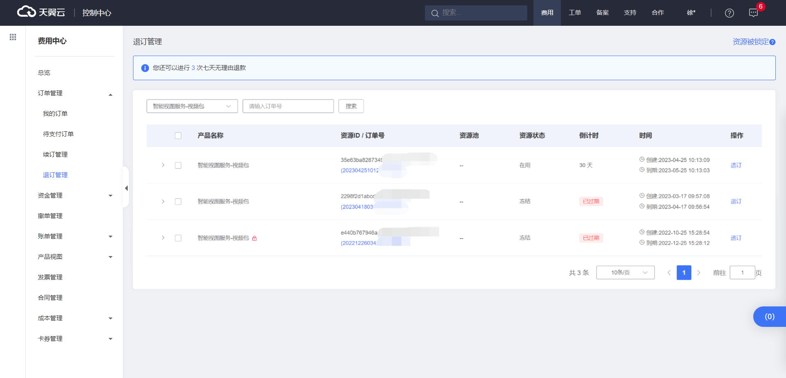Check the box for the 在用 resource row
This screenshot has height=378, width=786.
178,165
